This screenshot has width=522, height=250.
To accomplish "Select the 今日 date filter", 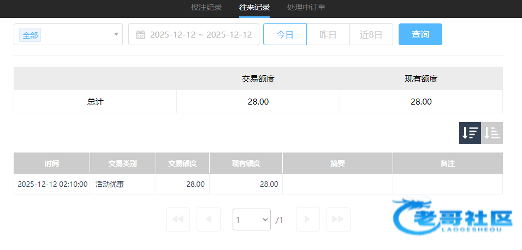I will 284,34.
